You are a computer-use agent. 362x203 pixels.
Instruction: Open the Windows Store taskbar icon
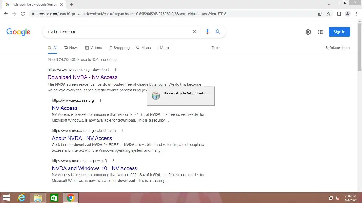click(x=54, y=198)
